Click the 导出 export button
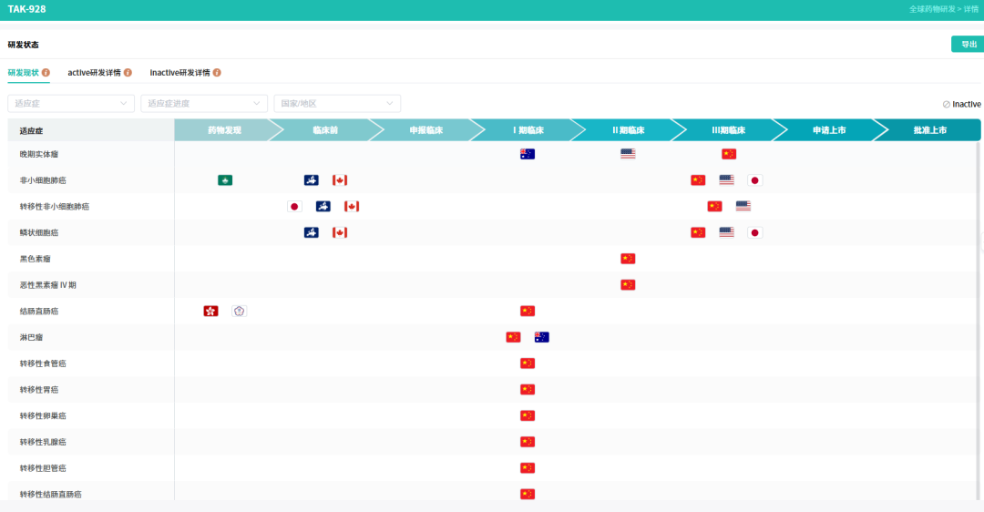 click(x=968, y=44)
